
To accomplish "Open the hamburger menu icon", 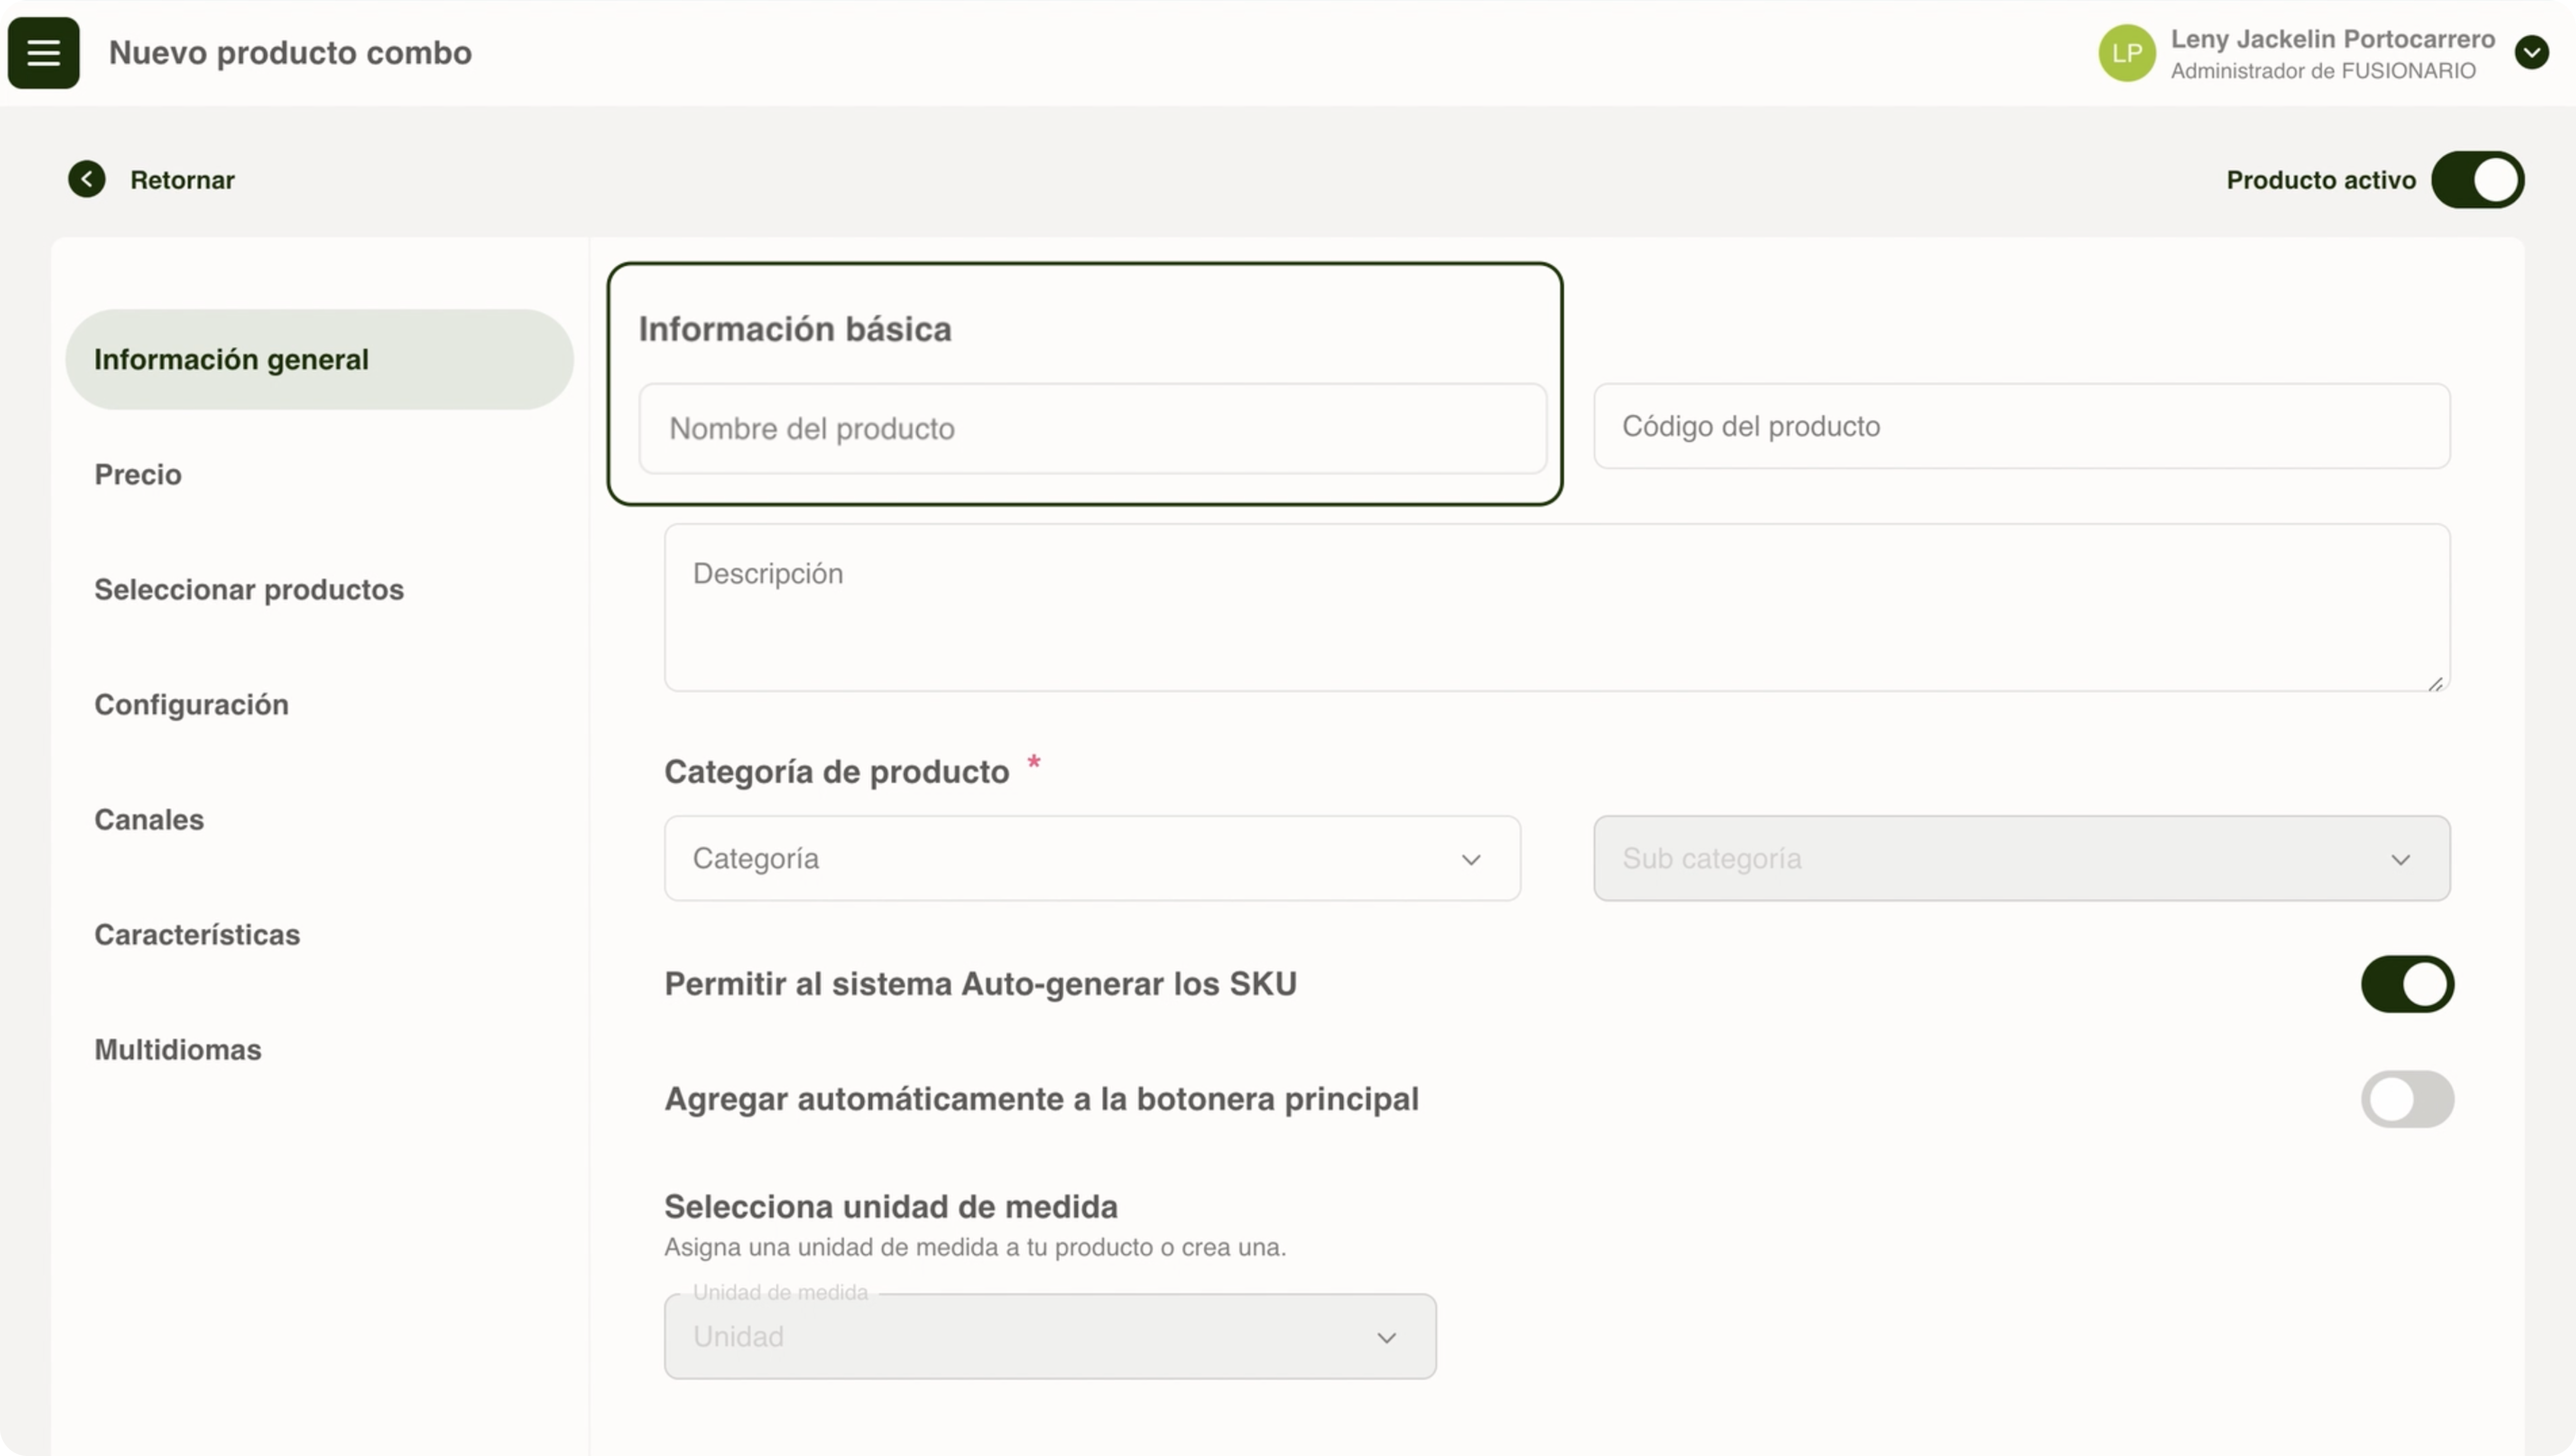I will [43, 52].
